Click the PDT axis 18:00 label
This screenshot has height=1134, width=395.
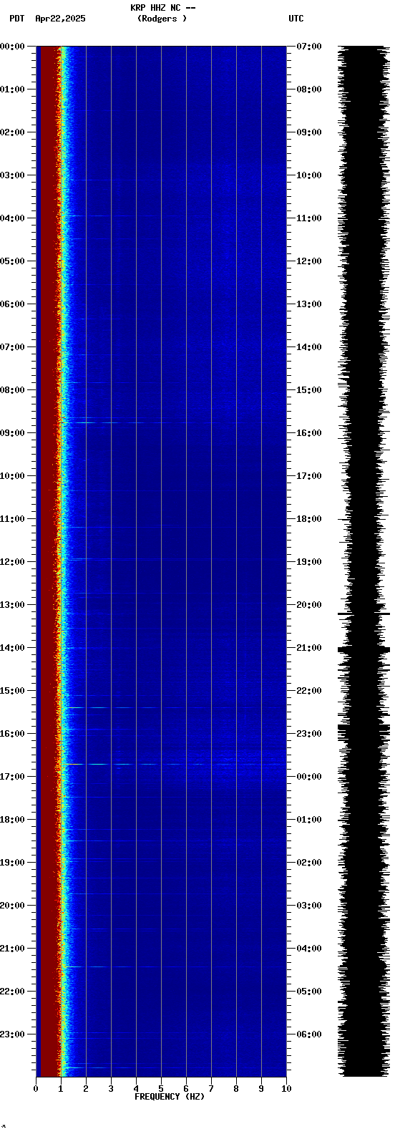click(12, 820)
